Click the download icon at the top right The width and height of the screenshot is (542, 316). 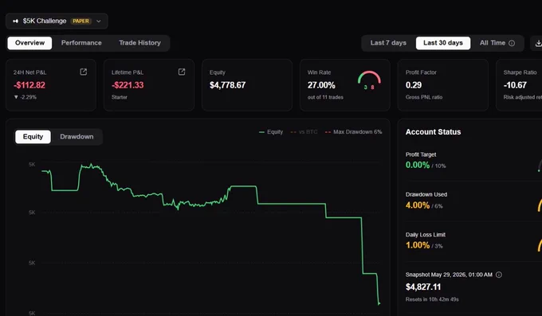tap(538, 43)
